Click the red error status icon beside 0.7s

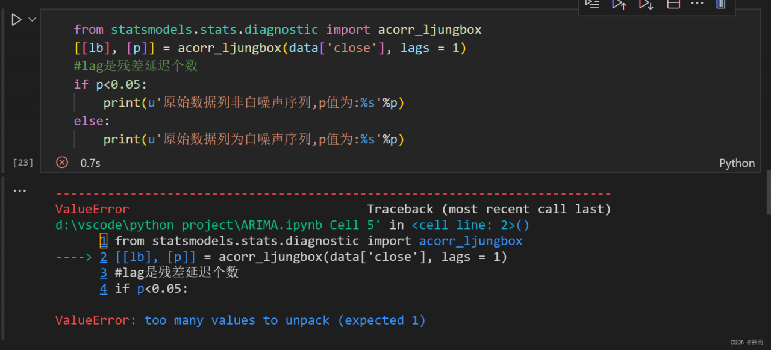(x=62, y=162)
